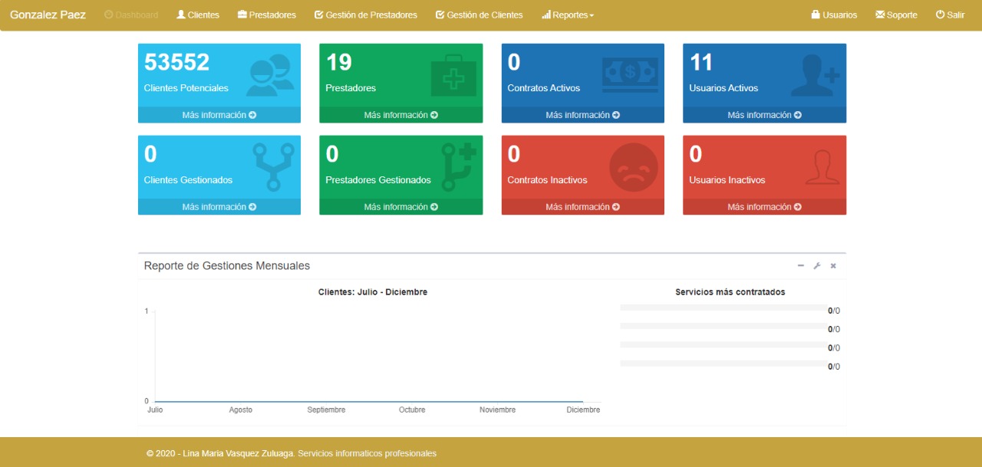Close the Reporte de Gestiones Mensuales panel
The width and height of the screenshot is (982, 467).
click(833, 266)
